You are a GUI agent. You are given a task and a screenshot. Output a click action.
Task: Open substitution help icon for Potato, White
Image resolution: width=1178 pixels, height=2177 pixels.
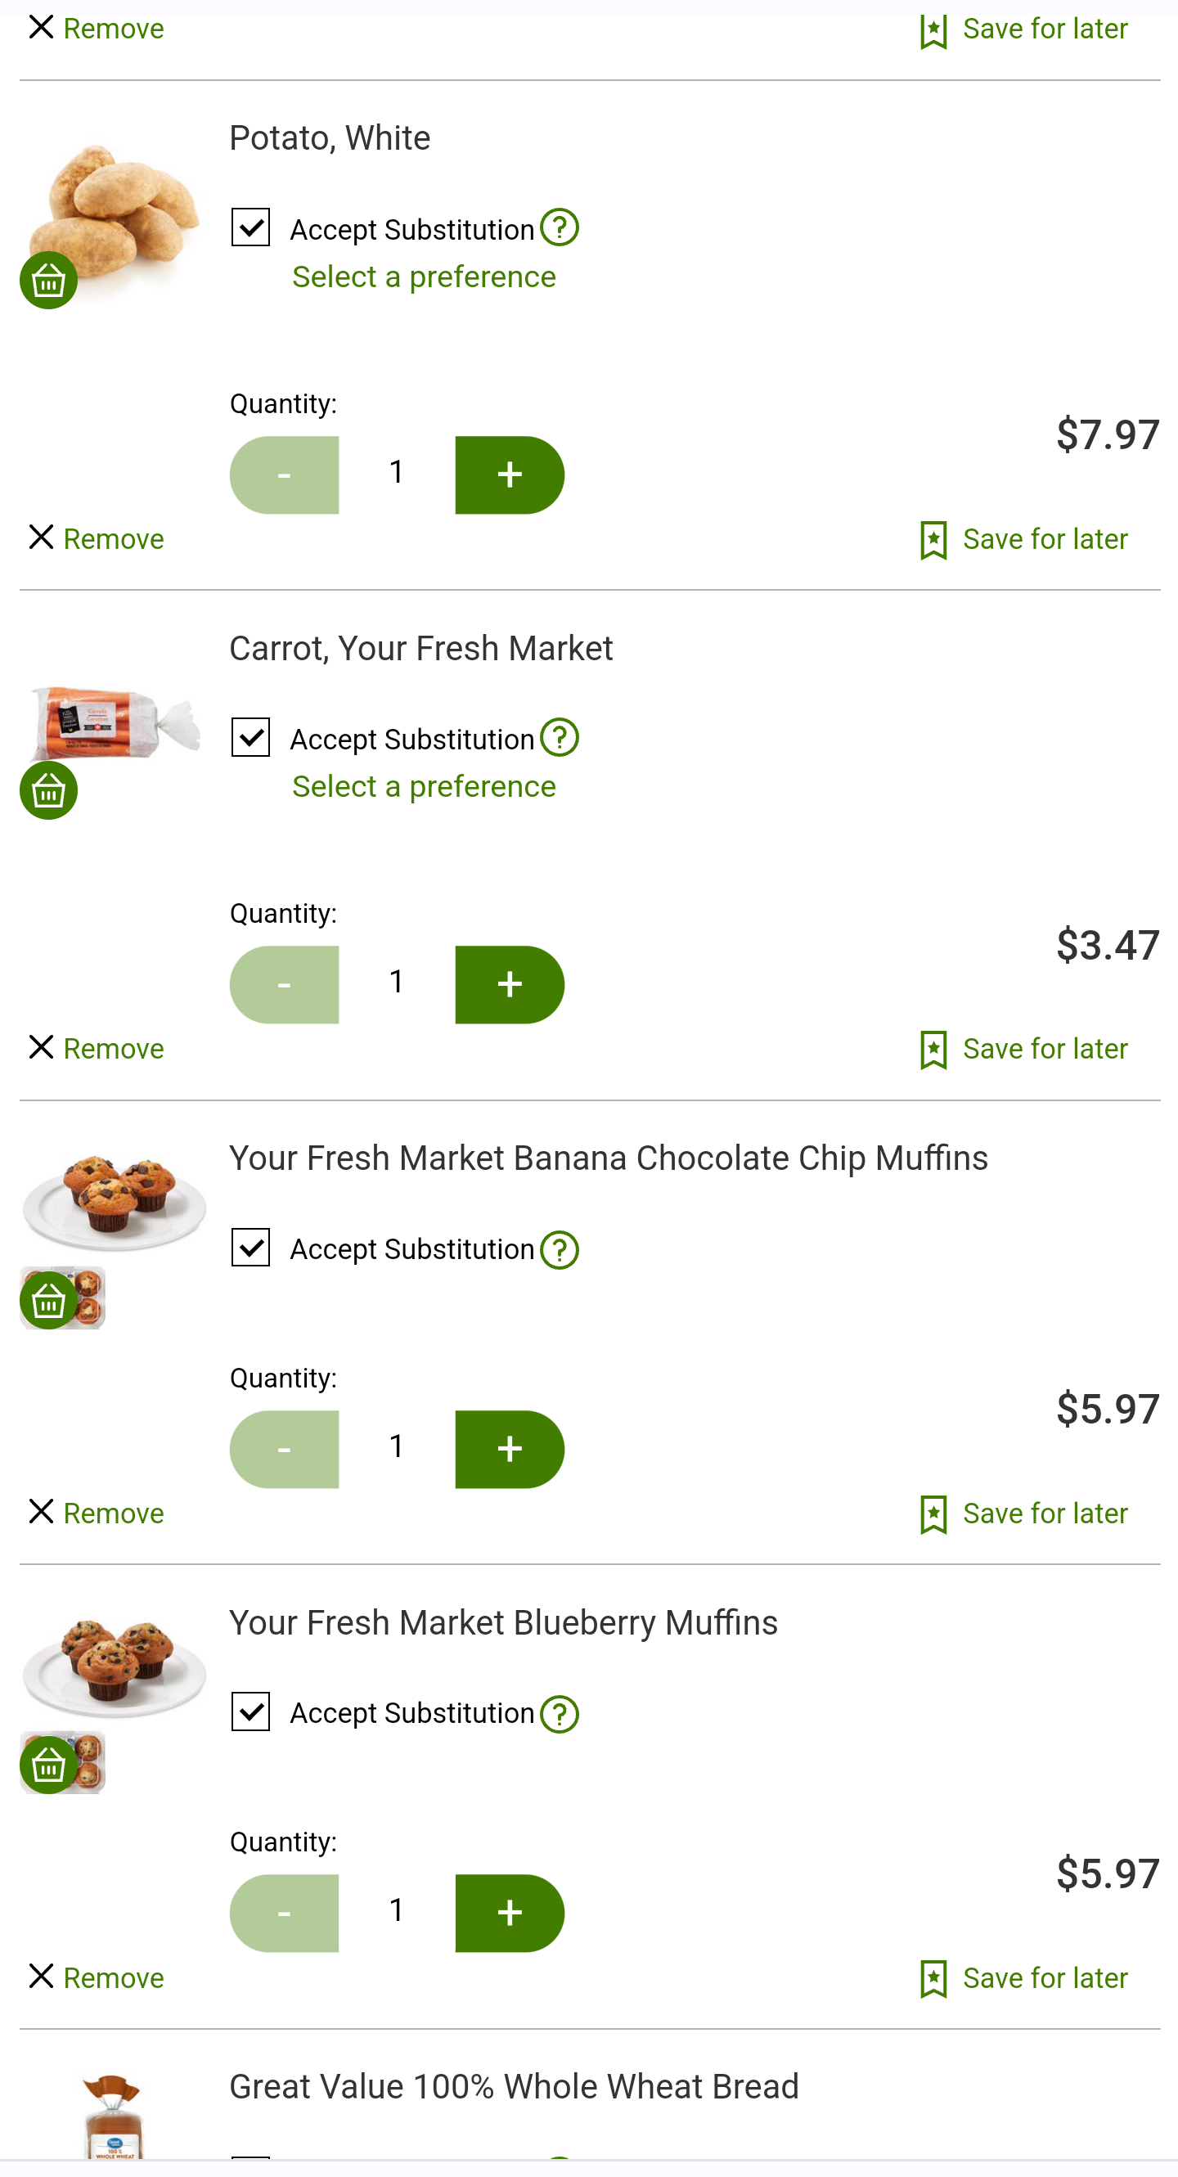(560, 228)
